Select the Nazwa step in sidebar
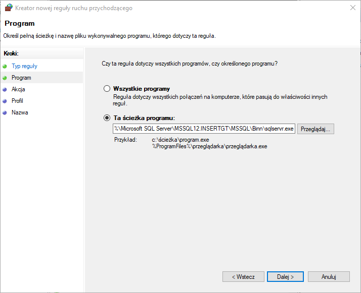The height and width of the screenshot is (293, 361). pyautogui.click(x=20, y=112)
